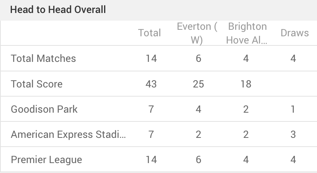Select Everton total score 25
The height and width of the screenshot is (173, 317).
point(198,84)
